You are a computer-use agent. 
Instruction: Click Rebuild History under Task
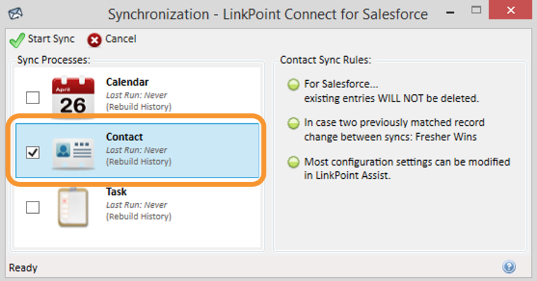139,216
